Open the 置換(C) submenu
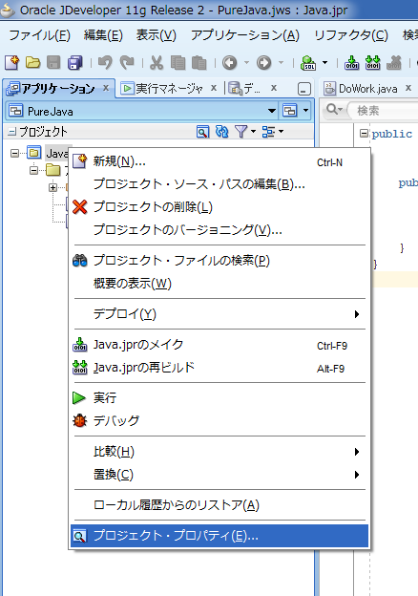This screenshot has height=596, width=418. point(219,475)
